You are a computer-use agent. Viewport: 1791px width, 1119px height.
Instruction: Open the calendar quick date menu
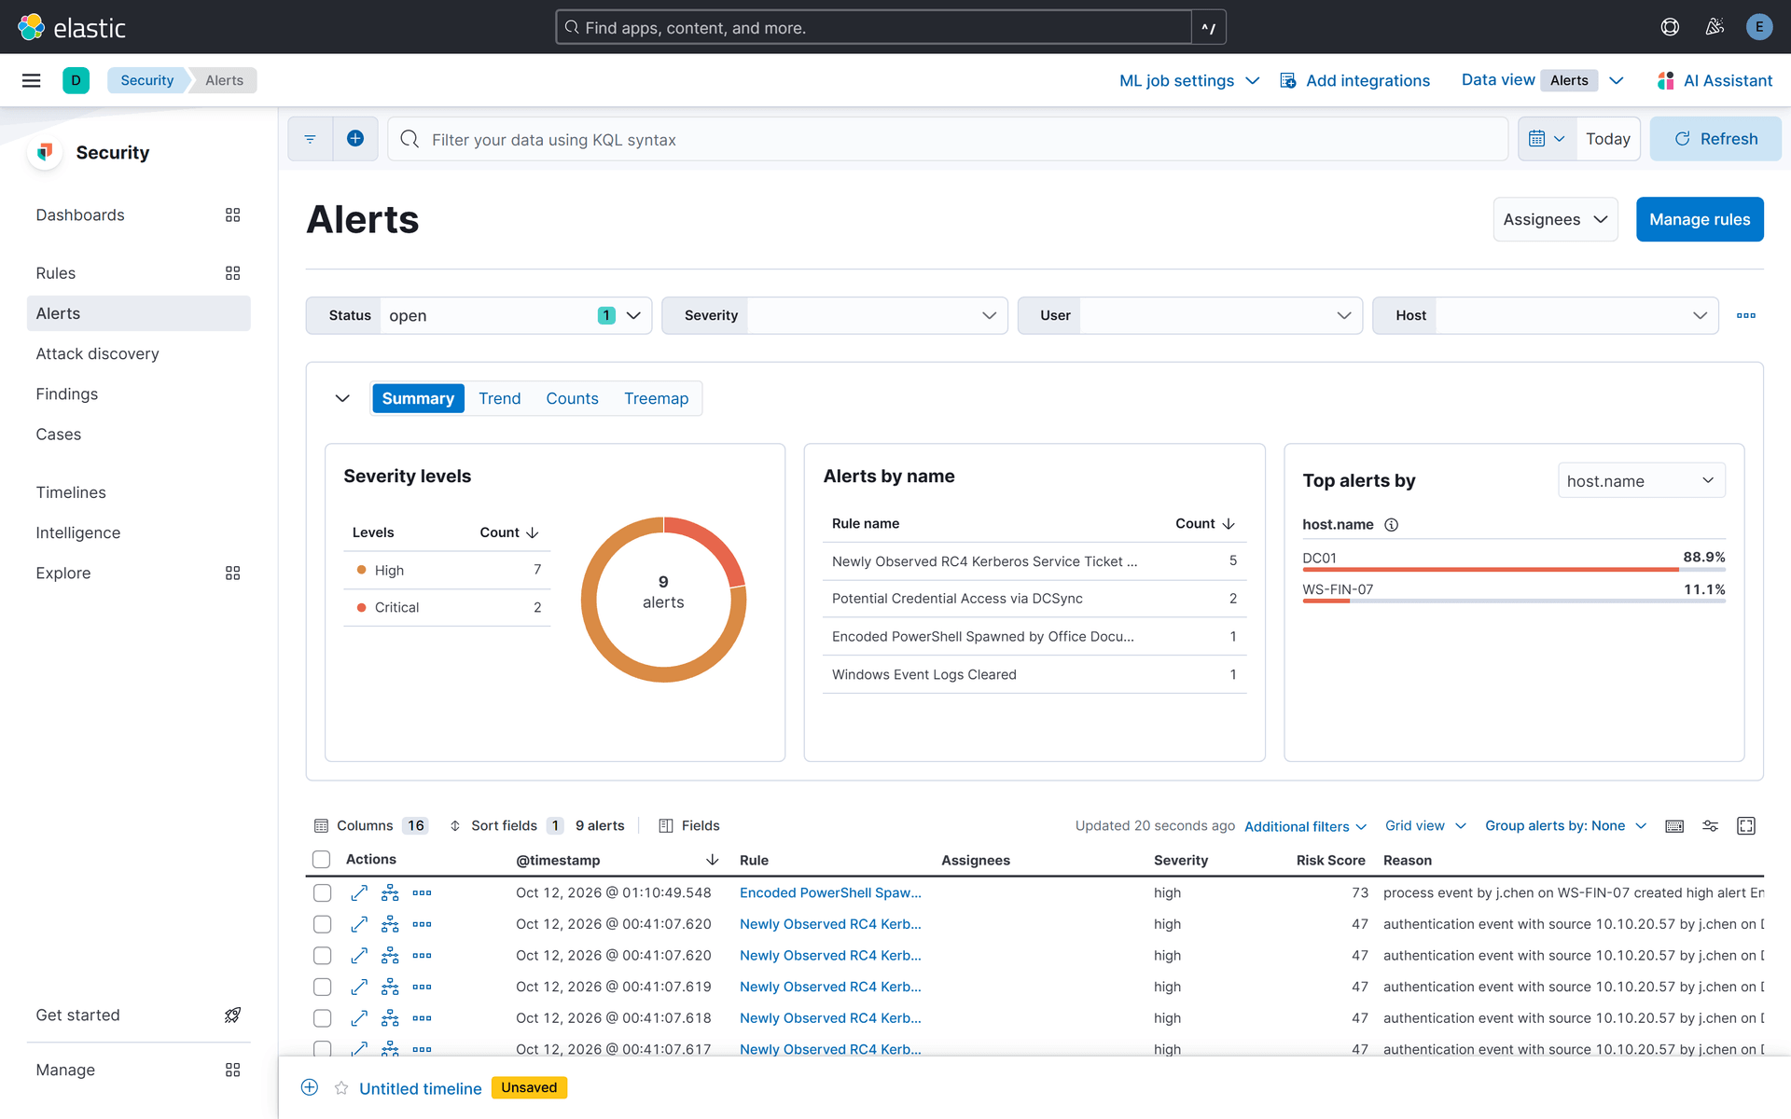point(1547,139)
